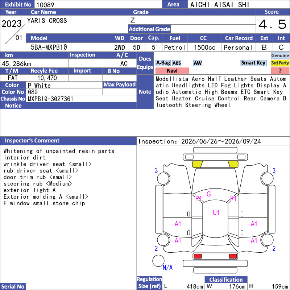Click the Serial No label
The image size is (290, 290).
click(13, 286)
